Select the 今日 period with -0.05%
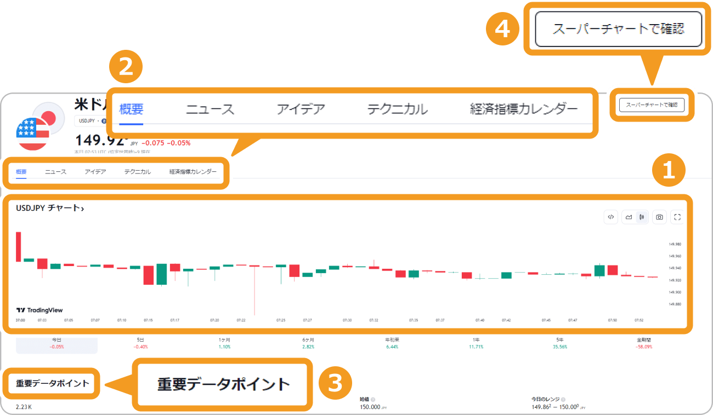 tap(56, 343)
